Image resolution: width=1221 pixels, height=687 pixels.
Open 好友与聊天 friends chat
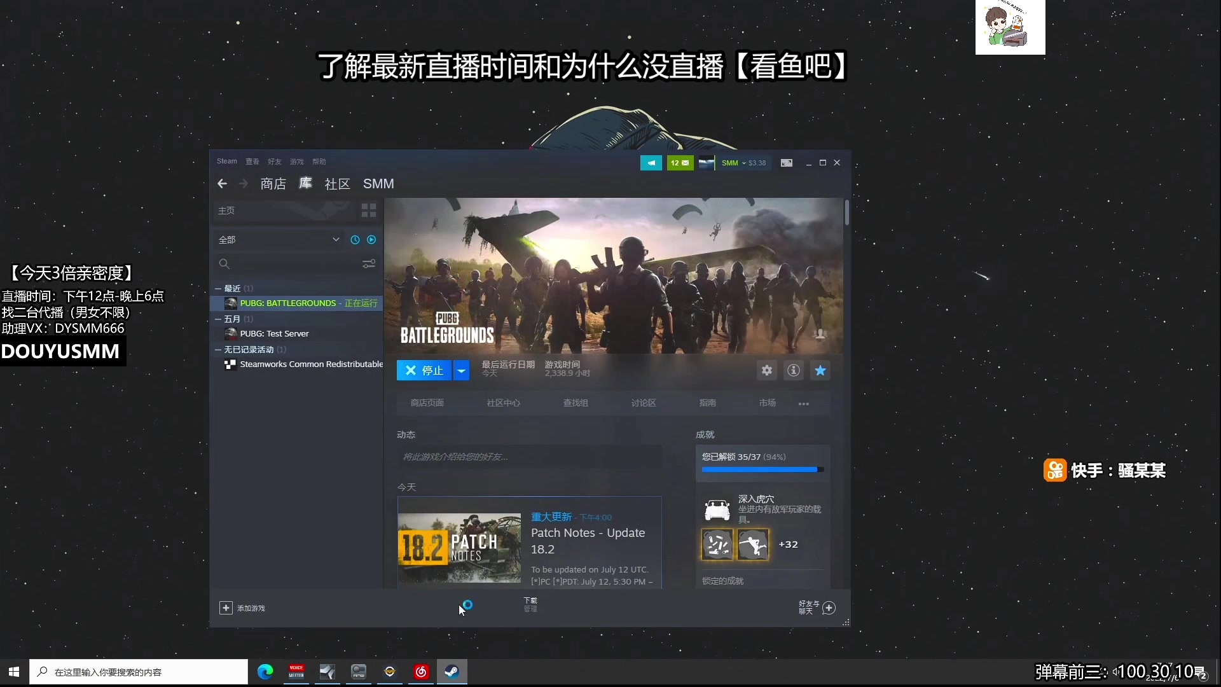click(x=817, y=607)
